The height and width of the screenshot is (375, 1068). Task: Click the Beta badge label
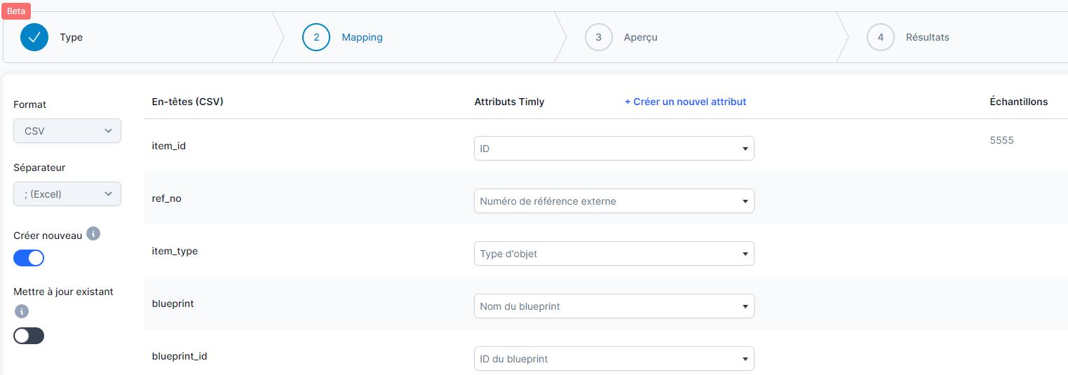point(16,11)
